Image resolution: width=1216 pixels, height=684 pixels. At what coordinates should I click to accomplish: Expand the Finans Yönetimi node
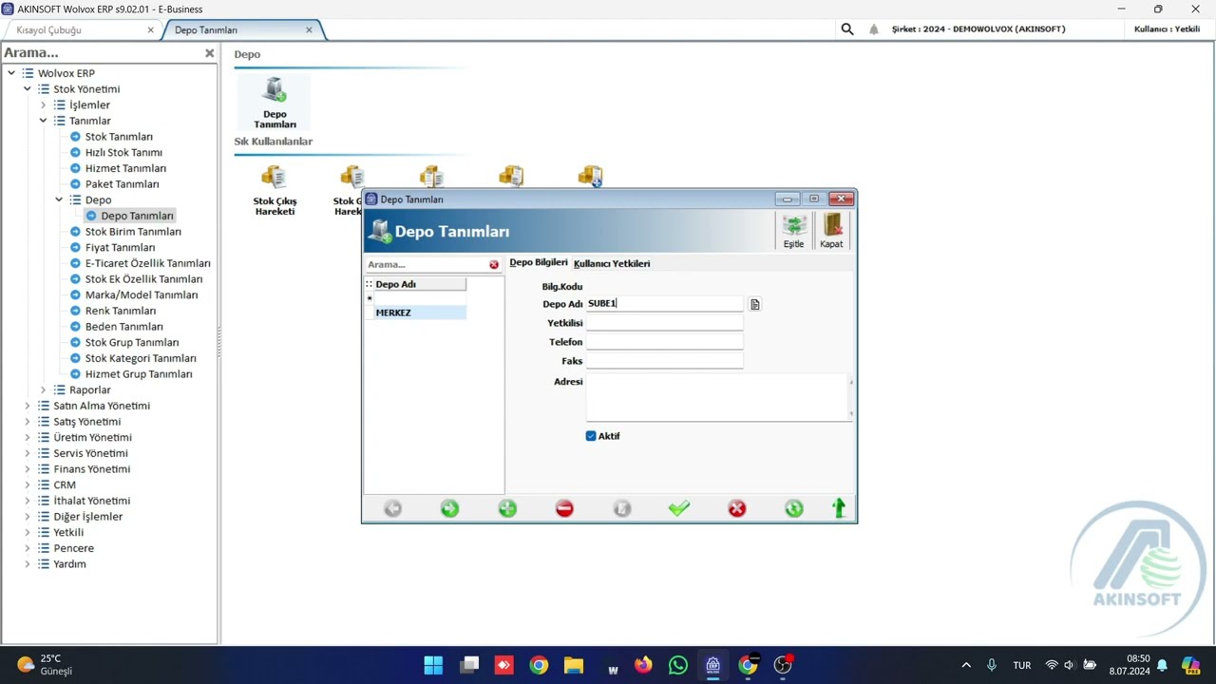(x=28, y=469)
